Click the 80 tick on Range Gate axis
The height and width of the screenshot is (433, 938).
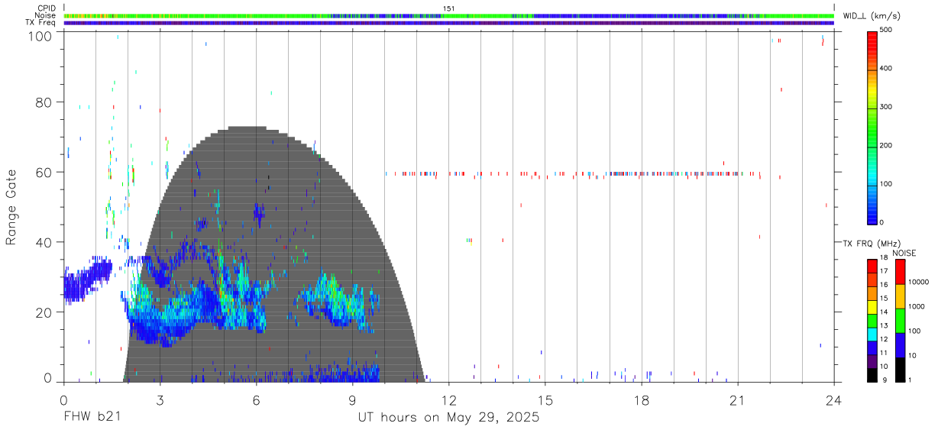[x=44, y=102]
